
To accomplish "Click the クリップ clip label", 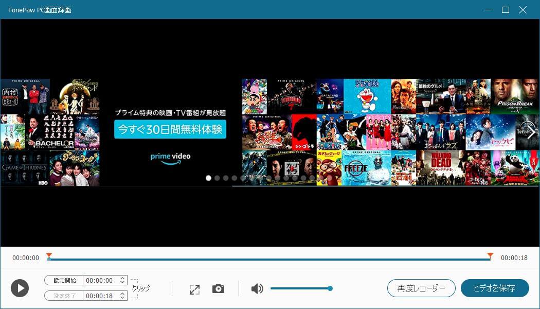I will [x=141, y=288].
